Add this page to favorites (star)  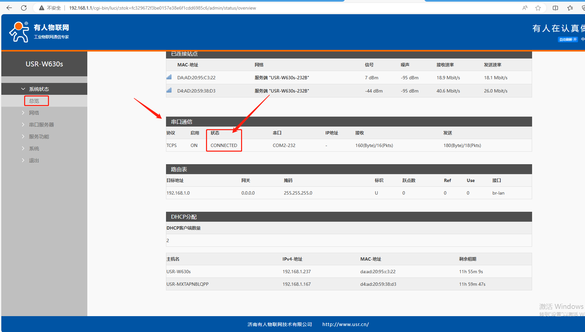(538, 8)
